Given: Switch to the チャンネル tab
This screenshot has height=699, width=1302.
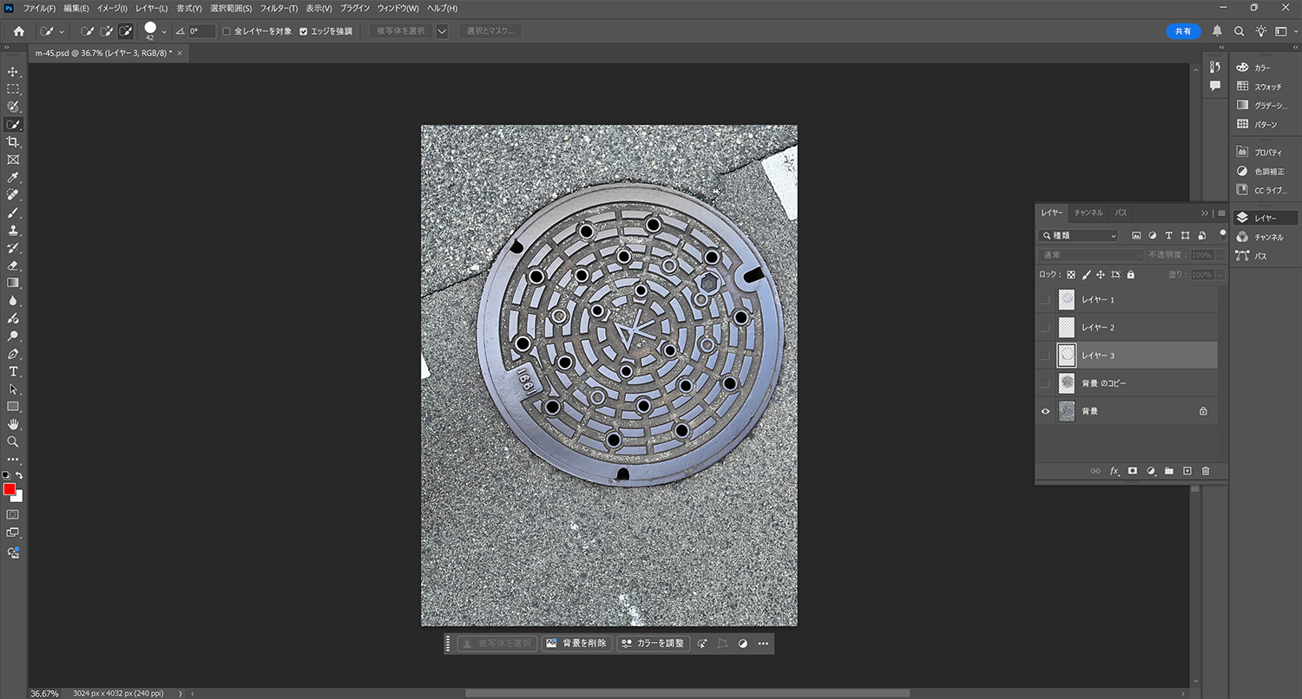Looking at the screenshot, I should (x=1088, y=212).
